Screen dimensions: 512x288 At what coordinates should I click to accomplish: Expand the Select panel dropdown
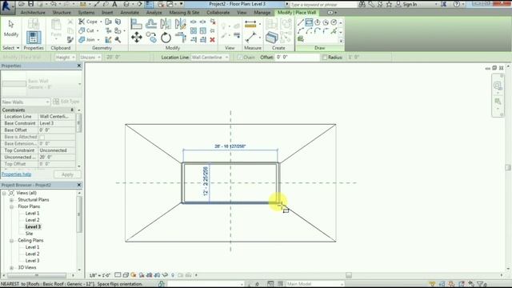click(10, 48)
